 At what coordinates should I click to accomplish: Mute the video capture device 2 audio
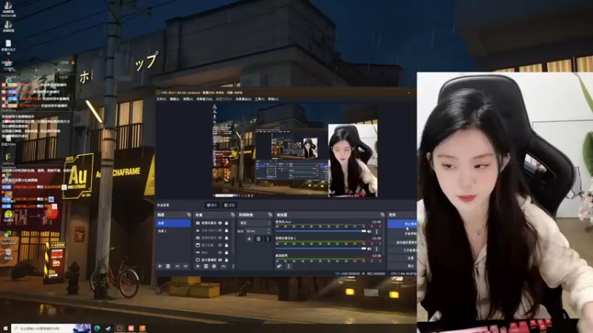tap(369, 249)
